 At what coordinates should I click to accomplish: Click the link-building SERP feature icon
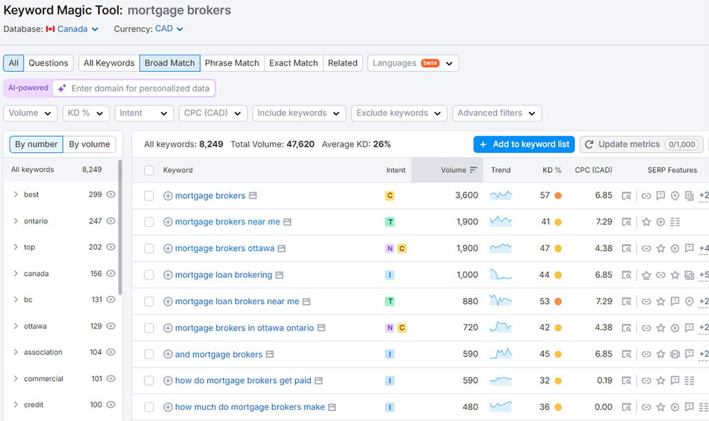pyautogui.click(x=646, y=196)
